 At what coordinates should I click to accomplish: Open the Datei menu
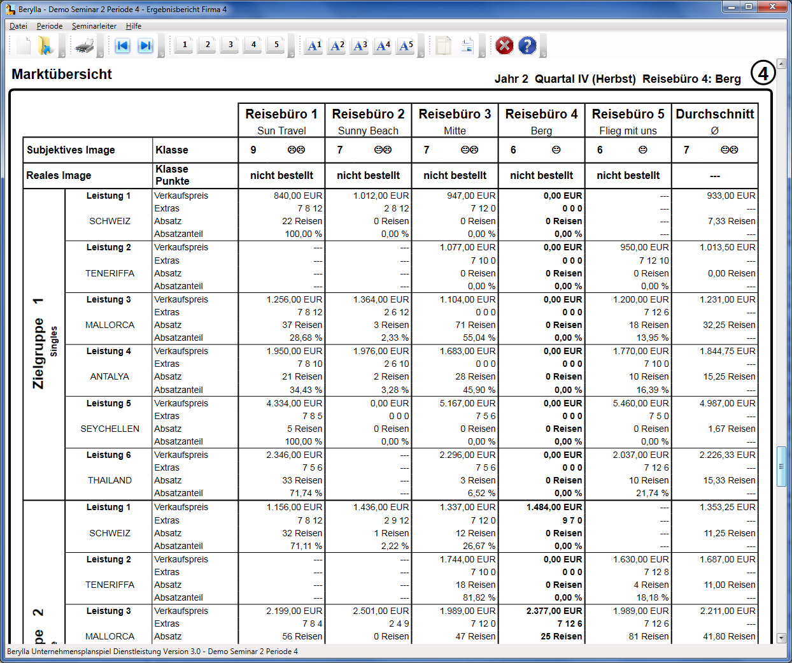coord(18,26)
